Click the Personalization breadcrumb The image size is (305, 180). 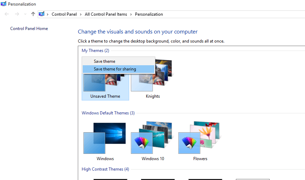pyautogui.click(x=149, y=14)
